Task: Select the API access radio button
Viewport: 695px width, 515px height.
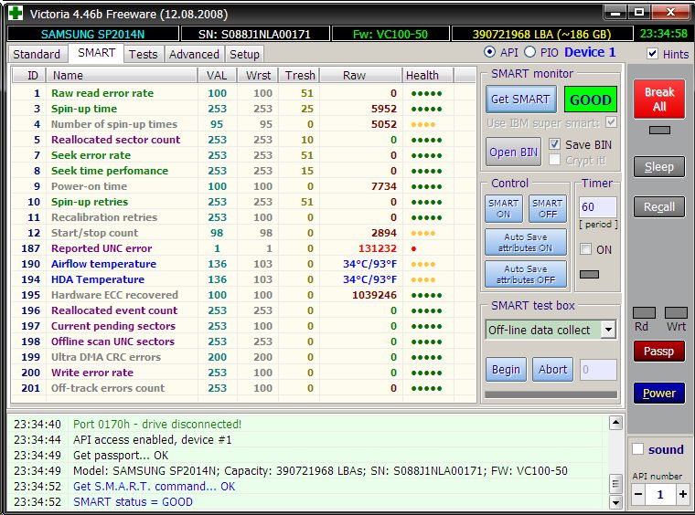Action: coord(489,52)
